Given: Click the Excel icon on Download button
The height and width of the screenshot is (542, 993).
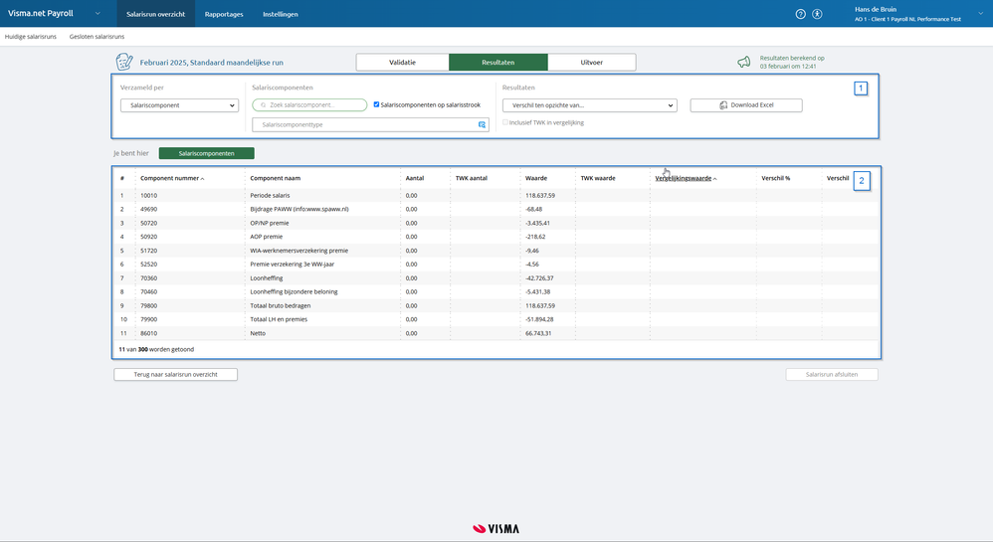Looking at the screenshot, I should point(723,105).
